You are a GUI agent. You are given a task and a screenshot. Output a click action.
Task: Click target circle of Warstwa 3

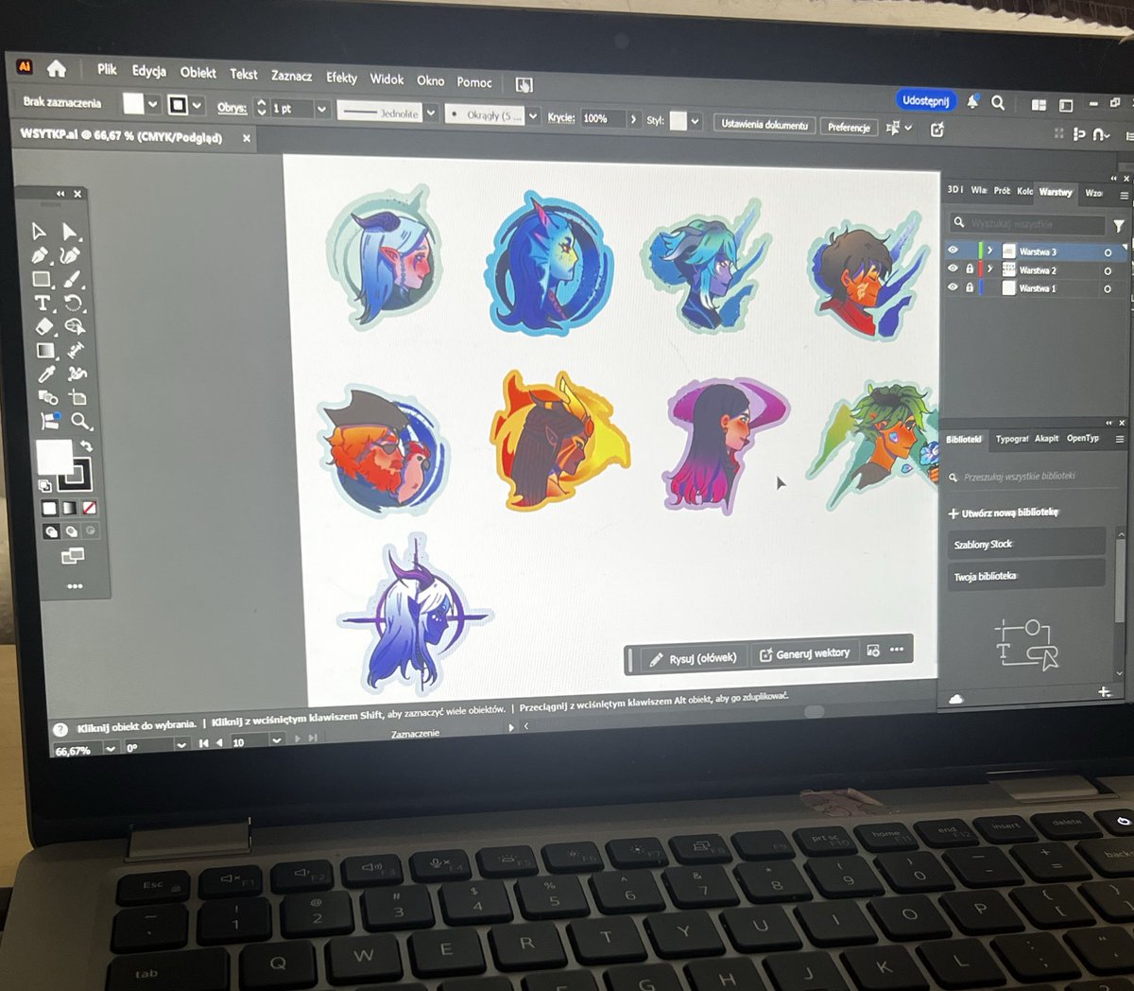click(1108, 252)
